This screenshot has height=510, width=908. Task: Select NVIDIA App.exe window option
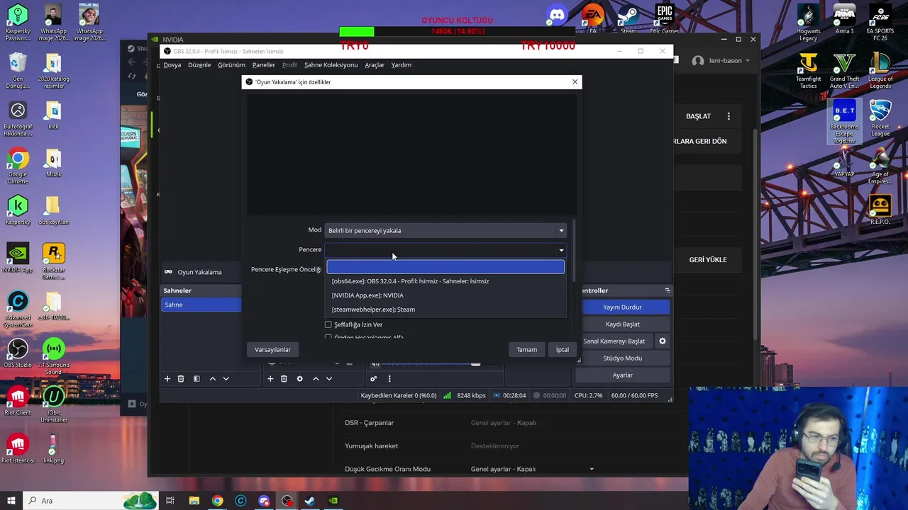tap(445, 295)
